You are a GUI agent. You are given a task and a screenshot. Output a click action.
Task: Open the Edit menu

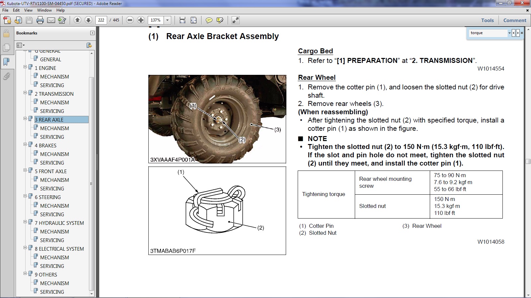(16, 10)
